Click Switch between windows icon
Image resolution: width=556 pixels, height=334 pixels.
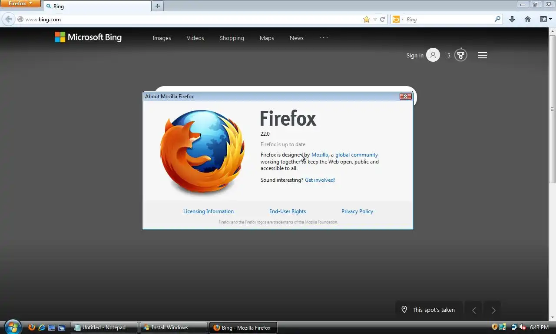click(62, 327)
